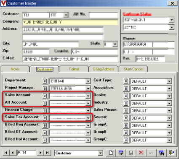Viewport: 179px width, 159px height.
Task: Open lookup icon next to Finance Charge
Action: (x=45, y=110)
